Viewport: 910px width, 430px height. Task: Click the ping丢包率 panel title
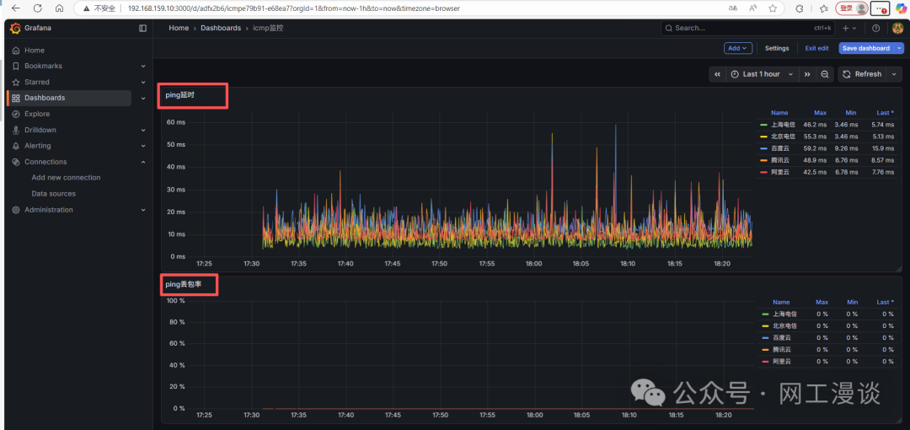tap(184, 284)
